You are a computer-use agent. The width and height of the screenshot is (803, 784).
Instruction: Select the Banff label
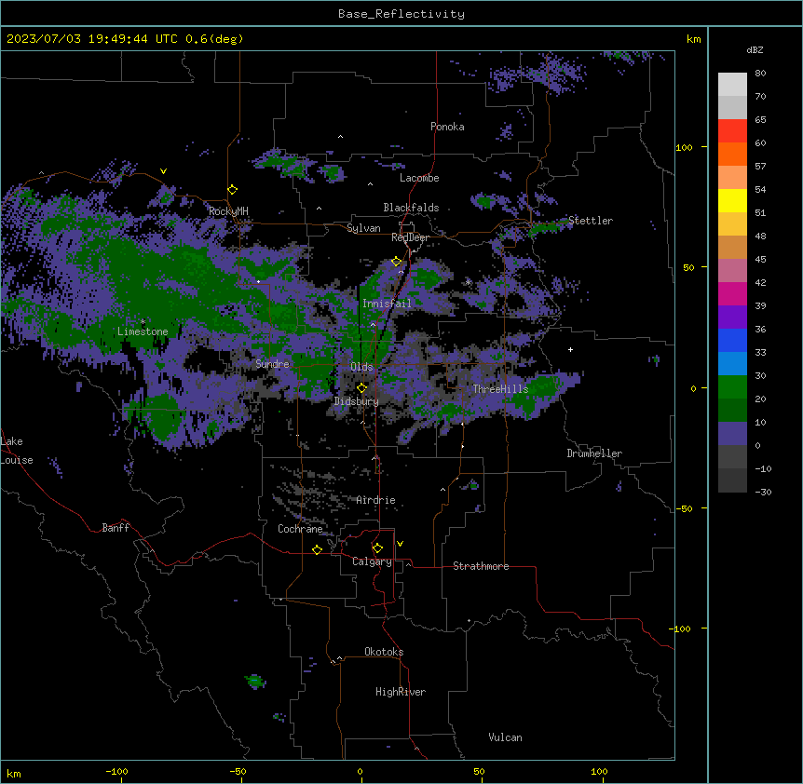click(x=116, y=528)
